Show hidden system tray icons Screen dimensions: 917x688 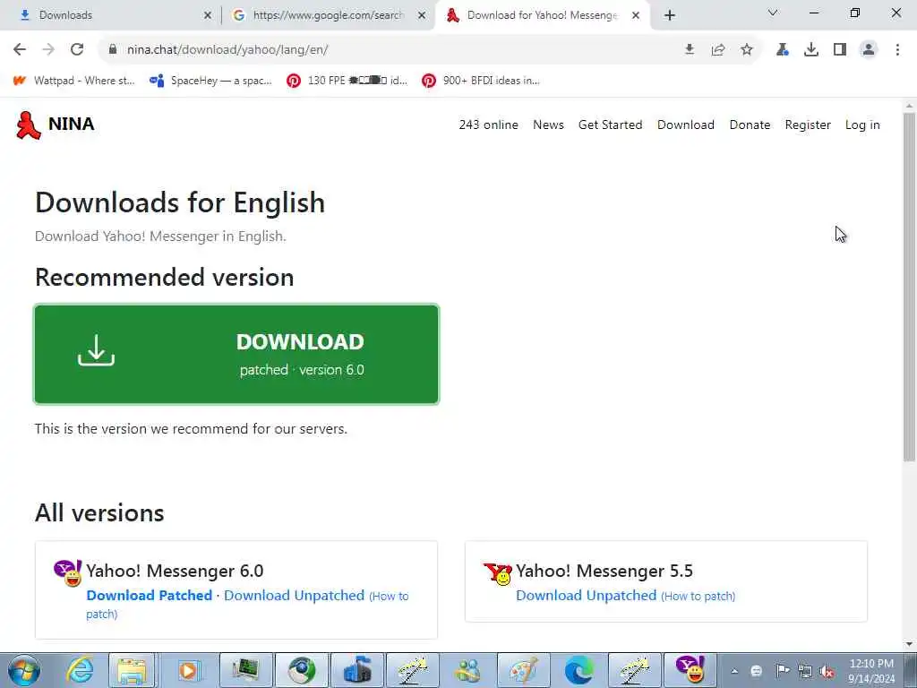tap(734, 672)
